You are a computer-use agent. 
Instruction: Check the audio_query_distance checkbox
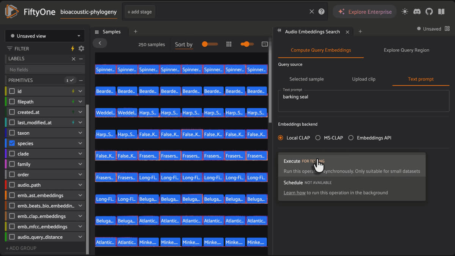tap(12, 237)
